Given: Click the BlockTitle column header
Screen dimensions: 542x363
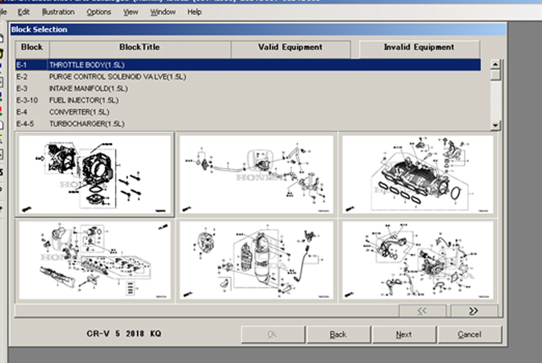Looking at the screenshot, I should click(x=140, y=49).
